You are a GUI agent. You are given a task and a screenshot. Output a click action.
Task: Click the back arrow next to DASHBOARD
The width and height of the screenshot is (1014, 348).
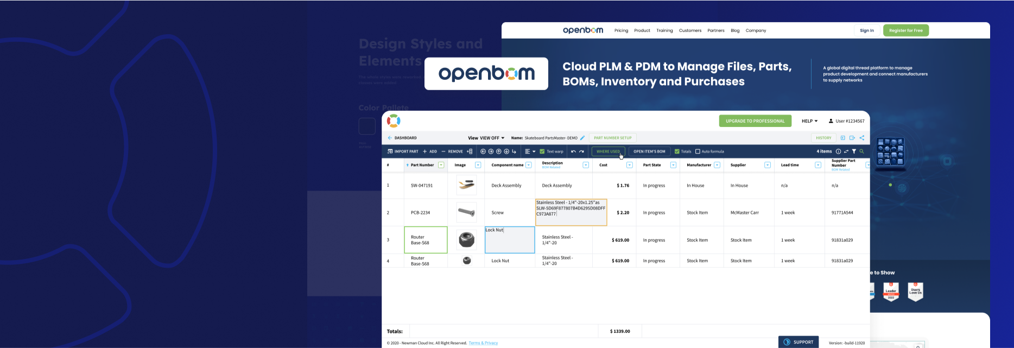pos(390,138)
